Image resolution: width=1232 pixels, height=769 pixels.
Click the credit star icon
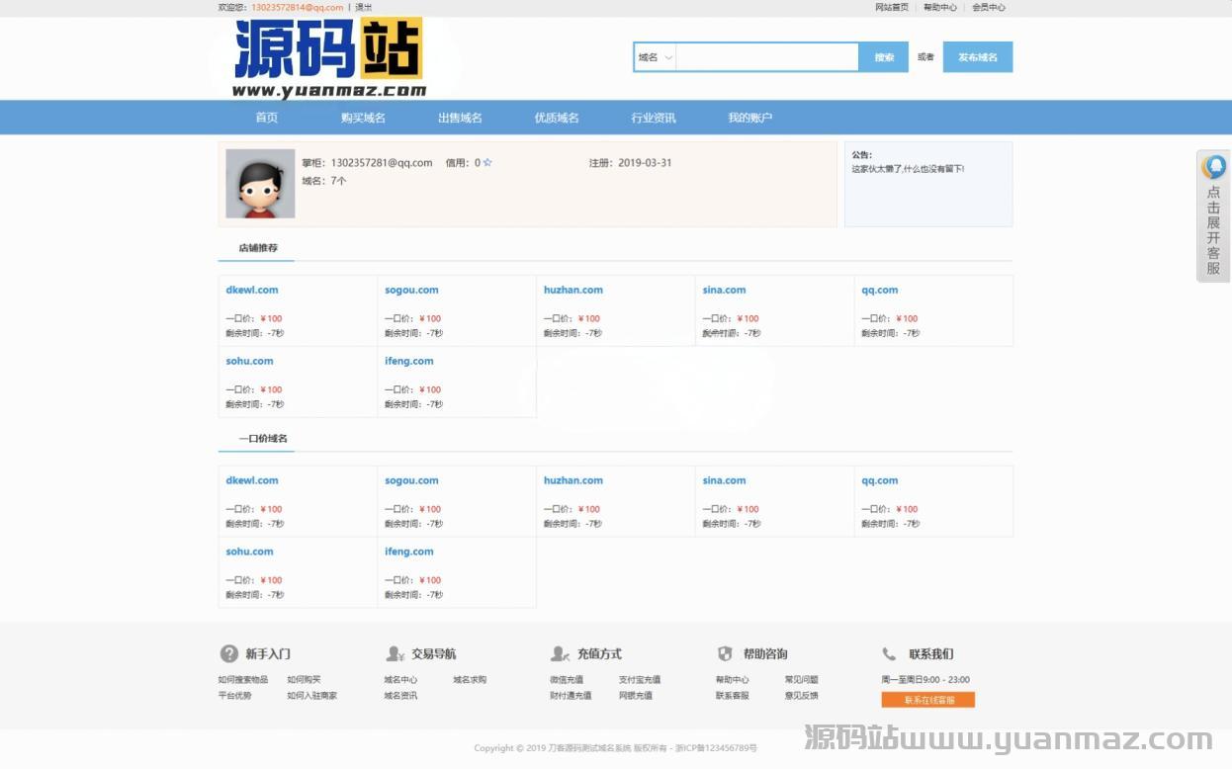[487, 163]
